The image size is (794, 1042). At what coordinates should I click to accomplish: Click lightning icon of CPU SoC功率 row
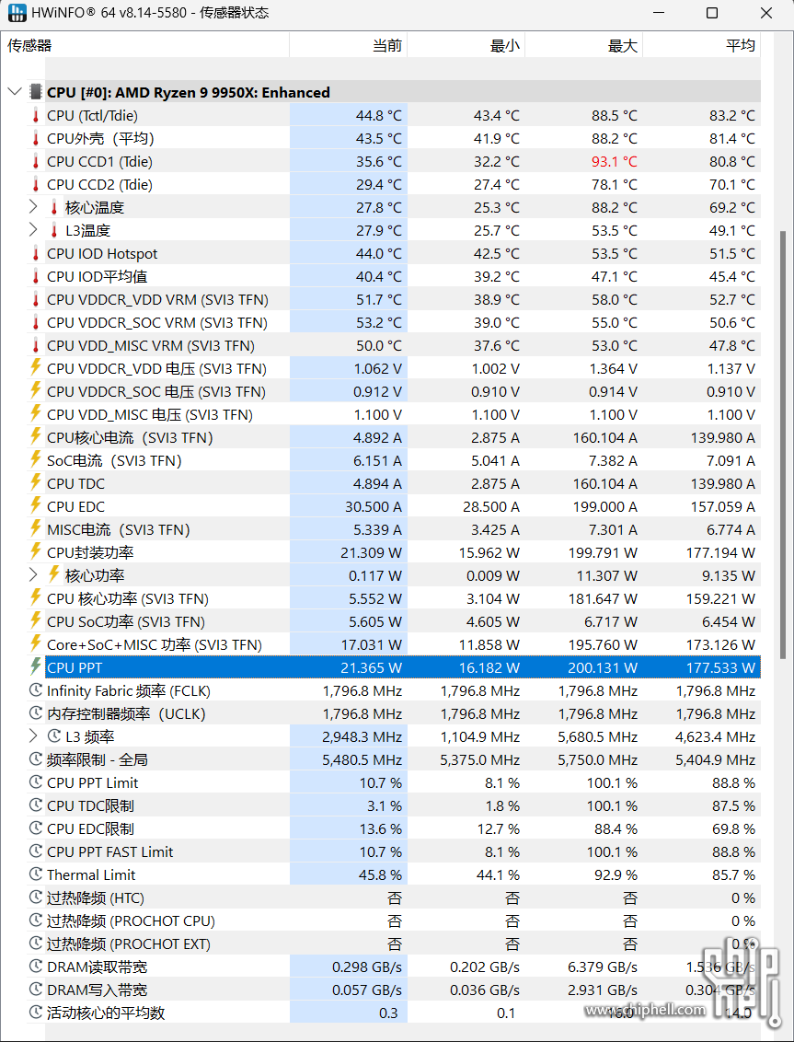click(x=36, y=621)
